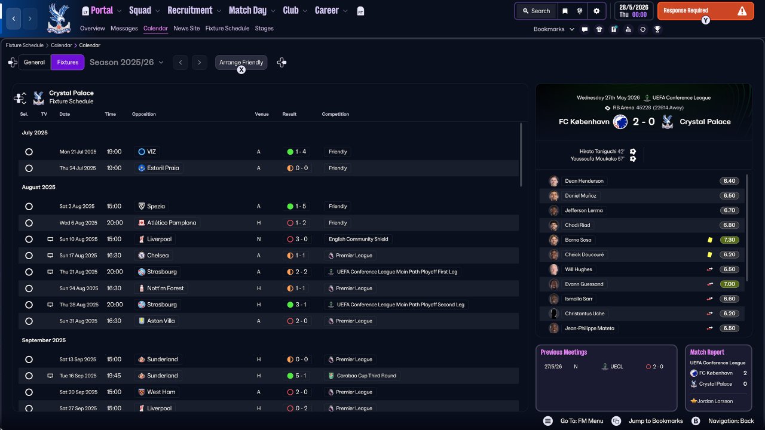The height and width of the screenshot is (430, 765).
Task: Select the West Ham fixture radio button
Action: point(29,392)
